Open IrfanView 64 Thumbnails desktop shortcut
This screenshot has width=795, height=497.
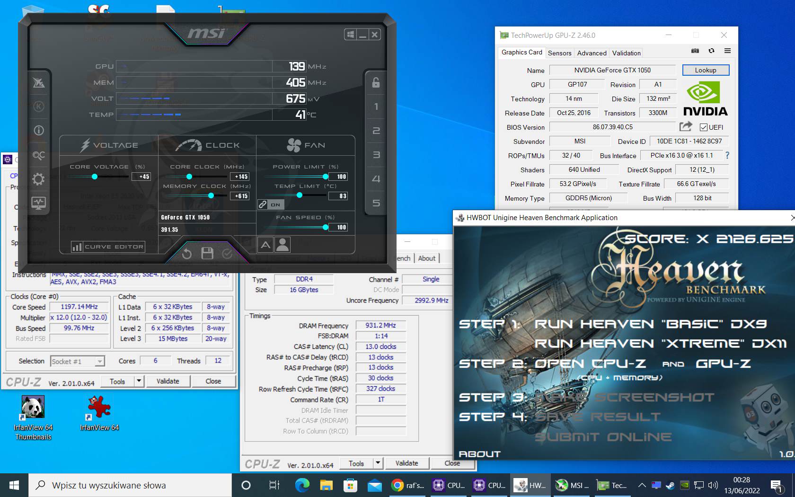(33, 418)
